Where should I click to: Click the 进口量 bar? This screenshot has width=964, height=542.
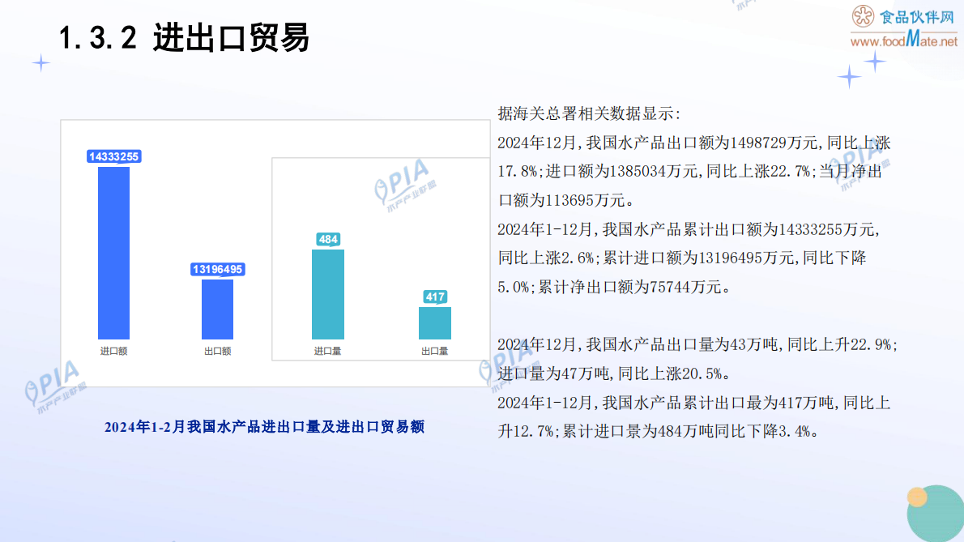coord(326,293)
